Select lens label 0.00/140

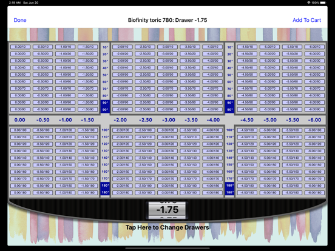coord(20,158)
